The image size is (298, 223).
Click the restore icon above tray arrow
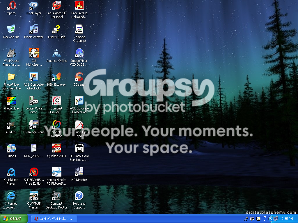[265, 217]
